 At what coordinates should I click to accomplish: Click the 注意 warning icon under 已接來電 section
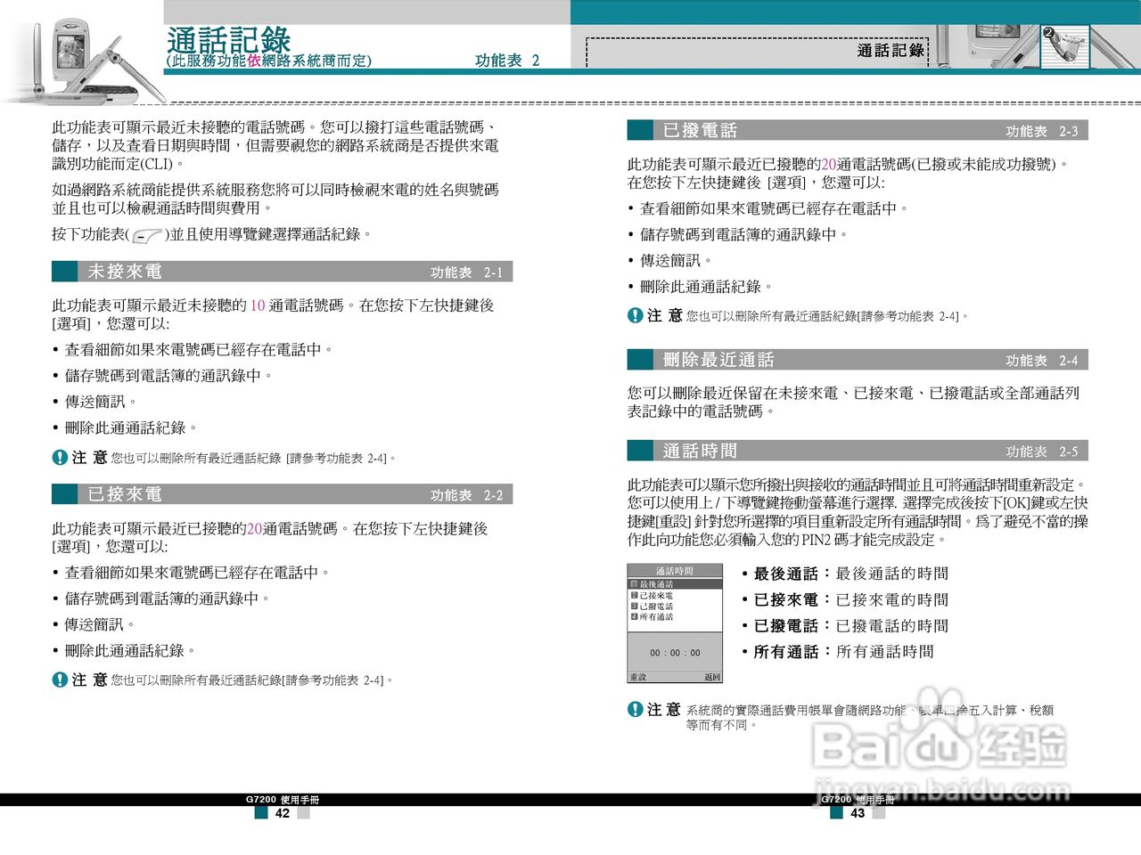[x=58, y=679]
